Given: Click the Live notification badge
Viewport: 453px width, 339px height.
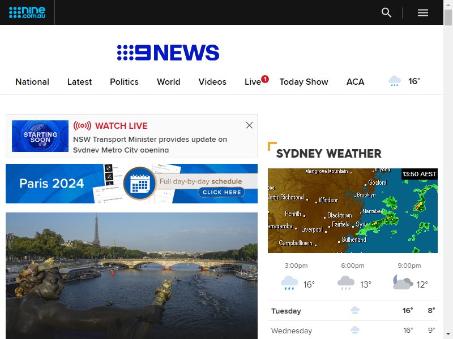Looking at the screenshot, I should point(265,79).
